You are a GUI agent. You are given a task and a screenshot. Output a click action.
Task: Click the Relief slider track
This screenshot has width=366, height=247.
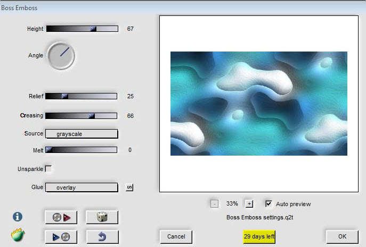[x=81, y=96]
